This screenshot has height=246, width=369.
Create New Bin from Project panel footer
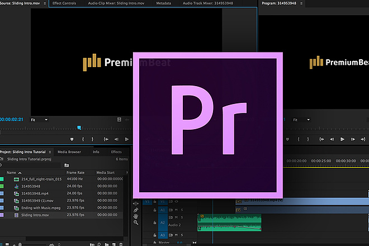[x=107, y=244]
